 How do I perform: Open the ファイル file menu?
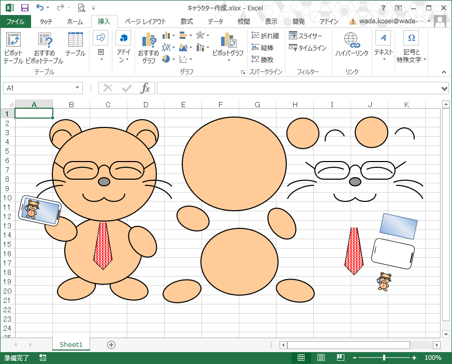[x=16, y=22]
